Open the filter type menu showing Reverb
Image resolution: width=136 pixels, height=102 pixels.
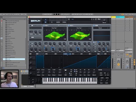pyautogui.click(x=100, y=28)
